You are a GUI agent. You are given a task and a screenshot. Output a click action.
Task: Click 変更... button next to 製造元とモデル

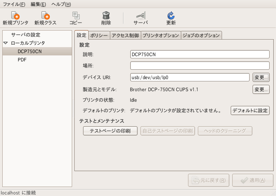click(261, 89)
